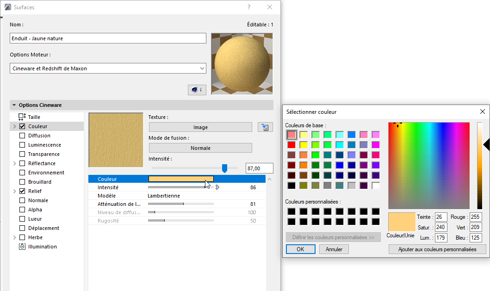Click the texture transfer icon beside Image button
The height and width of the screenshot is (291, 490).
coord(265,127)
